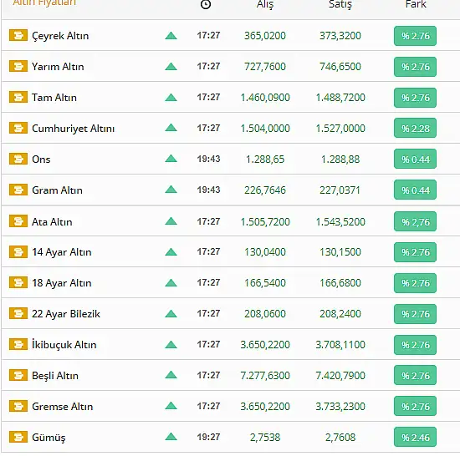Click the green arrow for 22 Ayar Bilezik
The image size is (460, 456).
171,314
